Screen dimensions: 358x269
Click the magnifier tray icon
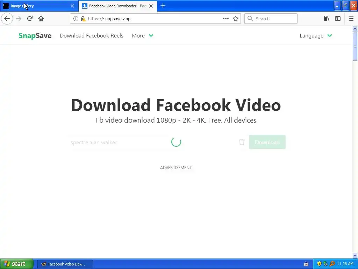click(332, 264)
